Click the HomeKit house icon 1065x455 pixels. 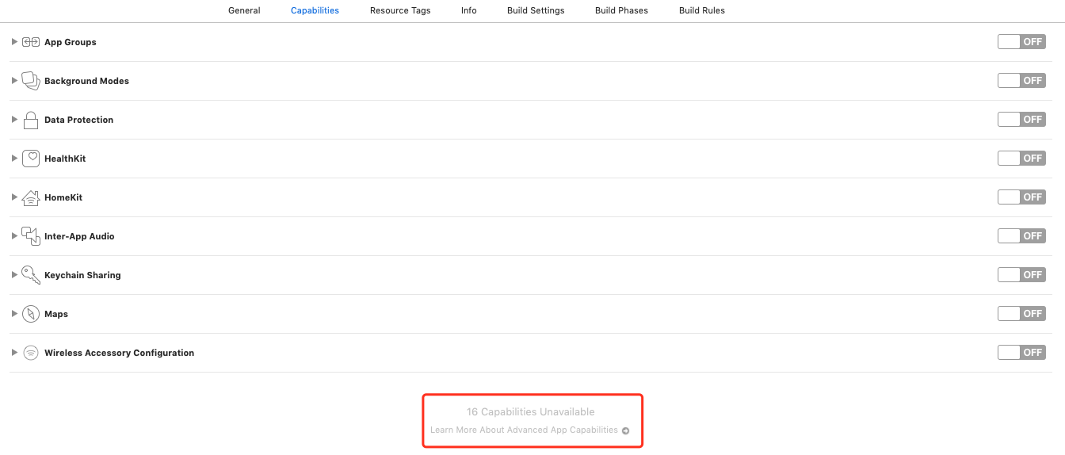tap(31, 197)
